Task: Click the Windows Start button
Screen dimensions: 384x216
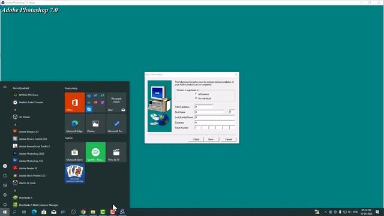Action: 5,212
